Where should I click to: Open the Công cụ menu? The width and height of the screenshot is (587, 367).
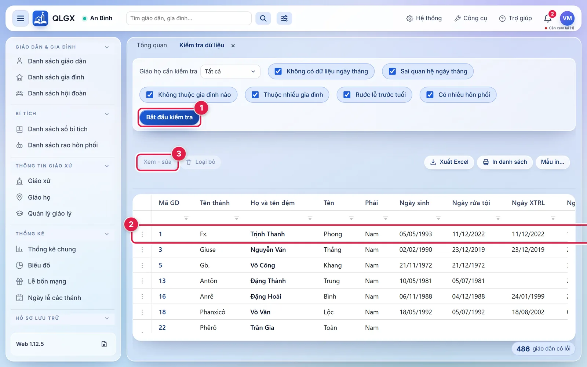pyautogui.click(x=471, y=18)
